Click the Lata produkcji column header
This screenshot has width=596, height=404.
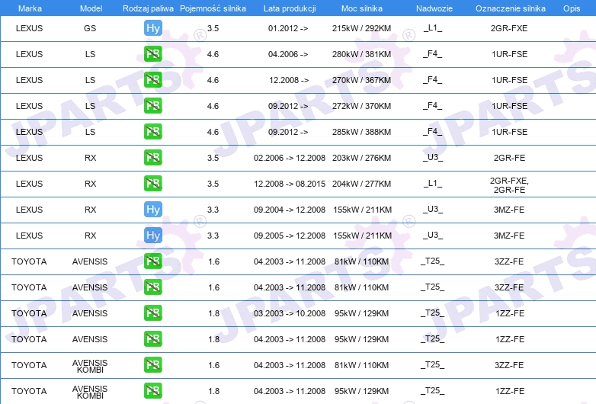290,8
